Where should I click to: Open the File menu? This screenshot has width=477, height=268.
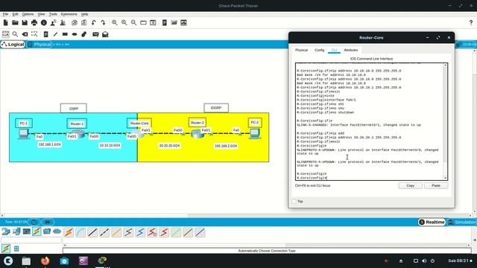pos(5,14)
